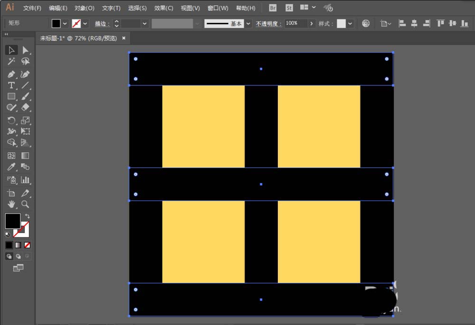Adjust stroke weight stepper arrows

tap(117, 23)
